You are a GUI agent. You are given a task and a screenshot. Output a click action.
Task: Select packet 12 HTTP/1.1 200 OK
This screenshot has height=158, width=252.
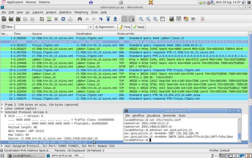click(124, 77)
